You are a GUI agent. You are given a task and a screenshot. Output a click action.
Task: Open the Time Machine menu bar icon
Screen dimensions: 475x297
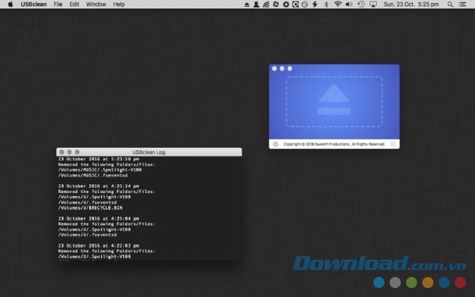(x=361, y=4)
